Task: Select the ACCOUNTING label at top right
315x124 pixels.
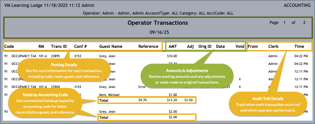Action: tap(297, 5)
